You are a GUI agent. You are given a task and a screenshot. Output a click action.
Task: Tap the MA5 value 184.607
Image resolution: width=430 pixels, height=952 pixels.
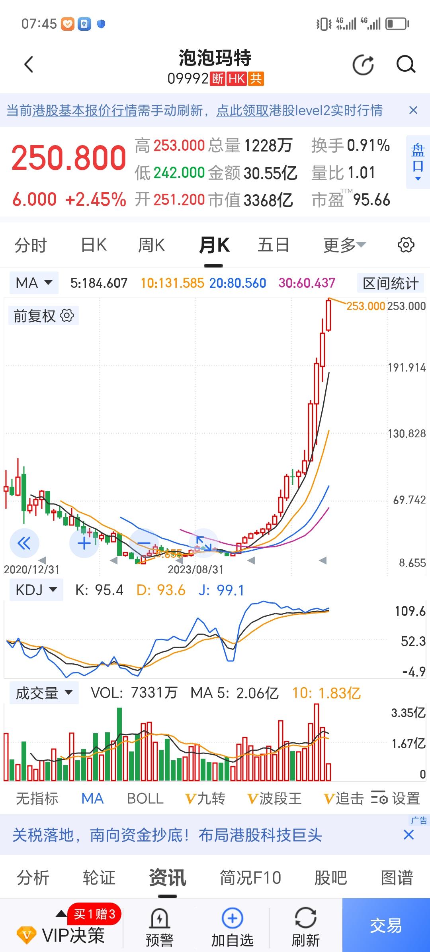click(x=99, y=283)
